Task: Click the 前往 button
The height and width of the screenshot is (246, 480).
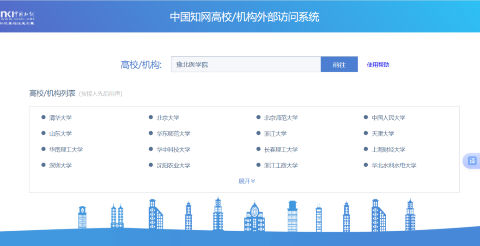Action: click(x=339, y=64)
